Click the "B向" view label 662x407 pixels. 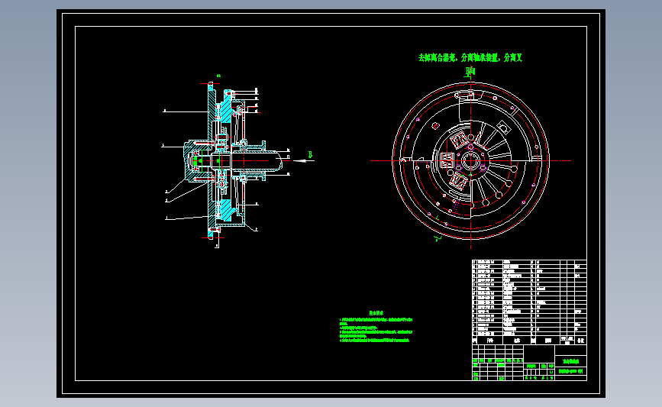(470, 71)
